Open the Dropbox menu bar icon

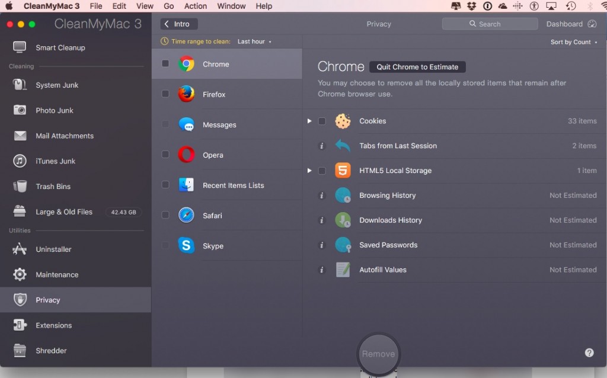click(x=471, y=6)
